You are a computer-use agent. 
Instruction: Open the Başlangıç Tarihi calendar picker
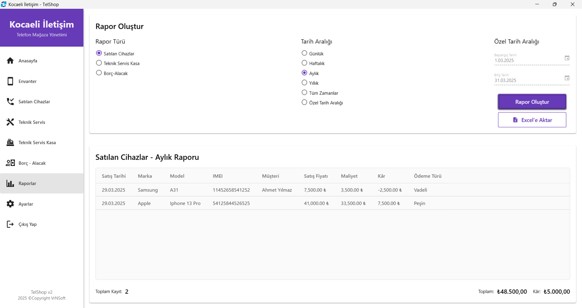pos(567,58)
